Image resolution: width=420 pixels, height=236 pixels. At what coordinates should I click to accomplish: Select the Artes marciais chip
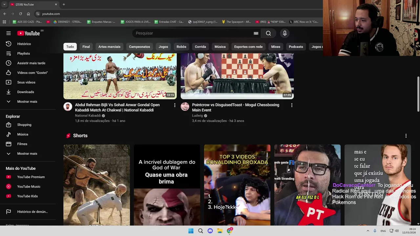click(109, 47)
